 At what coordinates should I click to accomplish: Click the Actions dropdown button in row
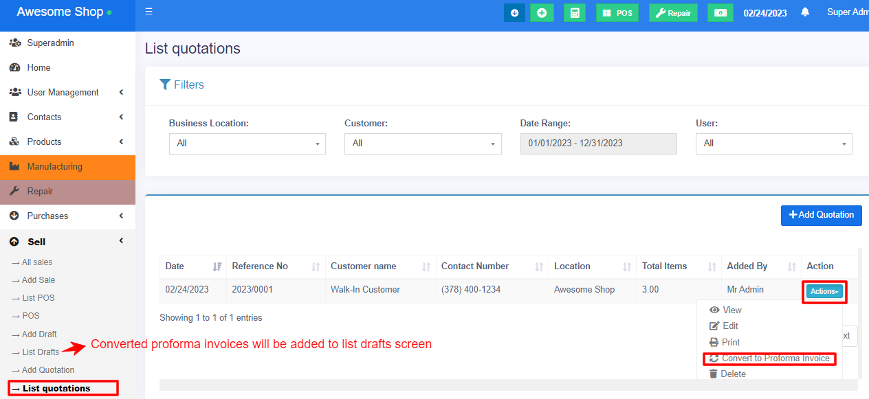click(x=824, y=291)
